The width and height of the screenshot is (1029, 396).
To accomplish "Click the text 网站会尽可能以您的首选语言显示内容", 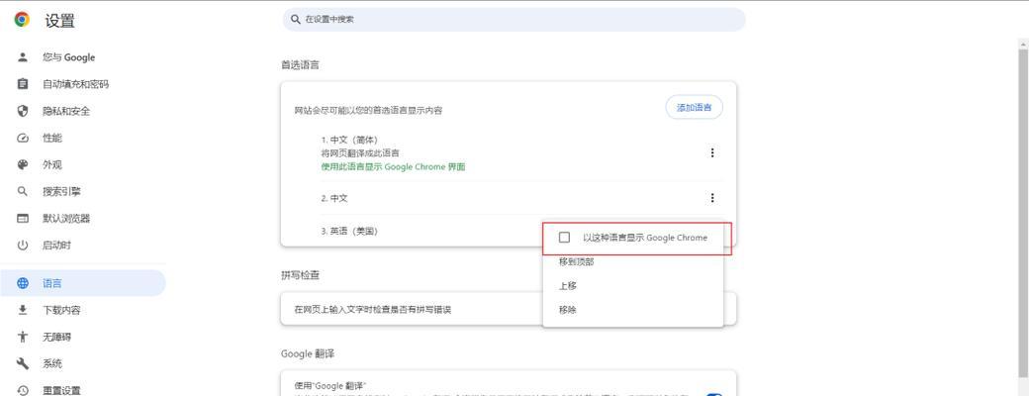I will click(368, 110).
